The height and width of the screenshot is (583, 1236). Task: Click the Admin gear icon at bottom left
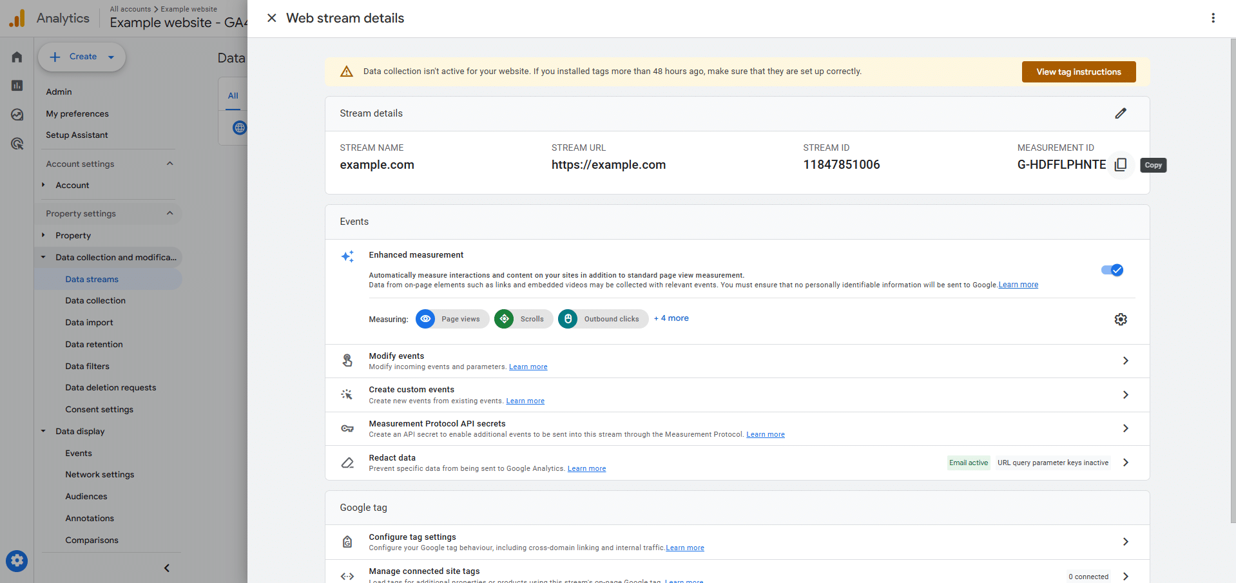point(16,560)
